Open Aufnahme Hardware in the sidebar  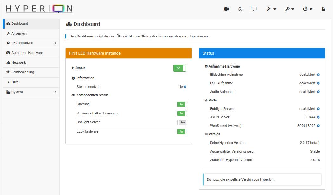pos(31,53)
